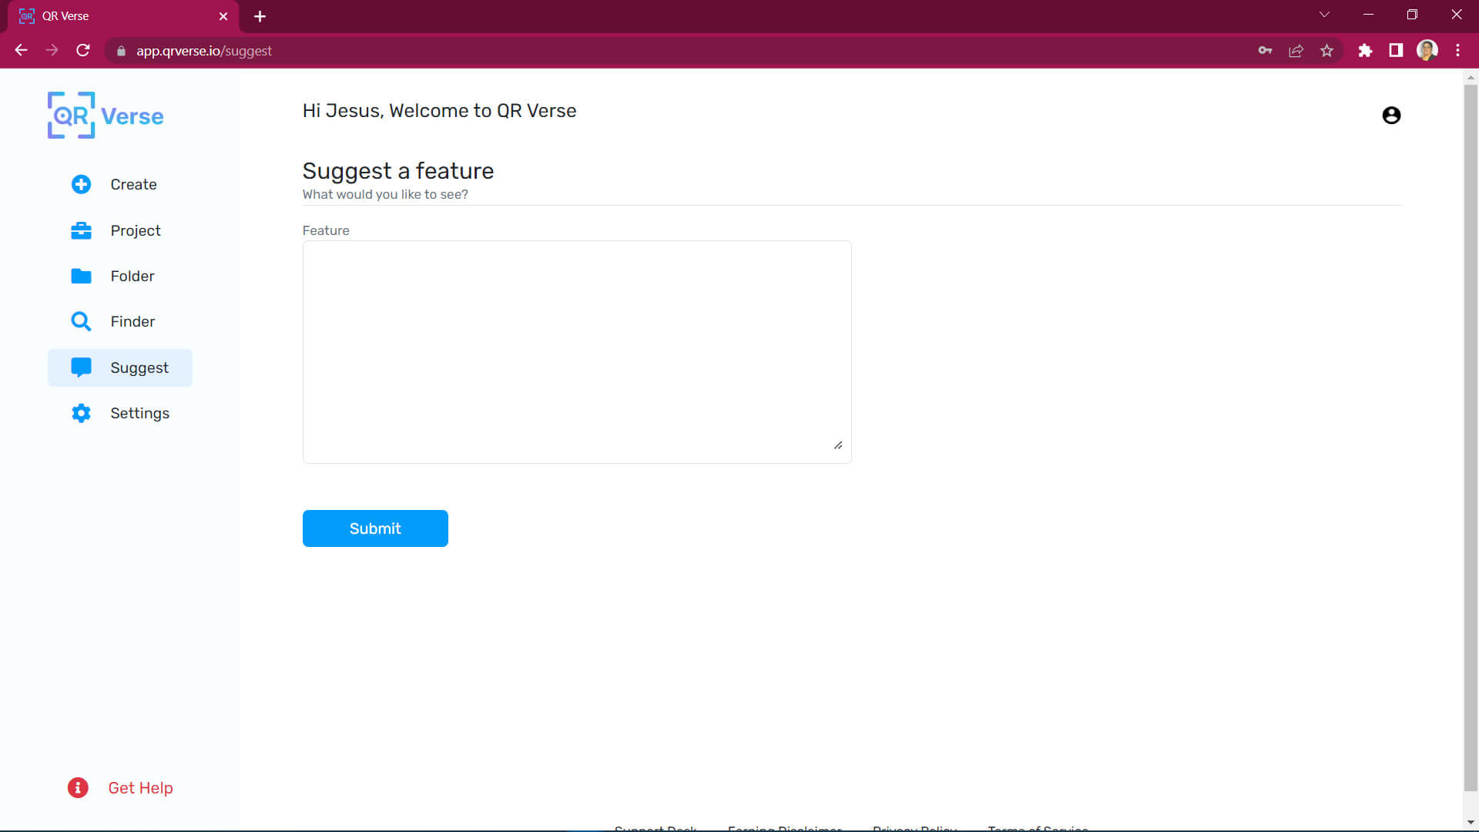The image size is (1479, 832).
Task: Click the QR Verse logo
Action: tap(106, 116)
